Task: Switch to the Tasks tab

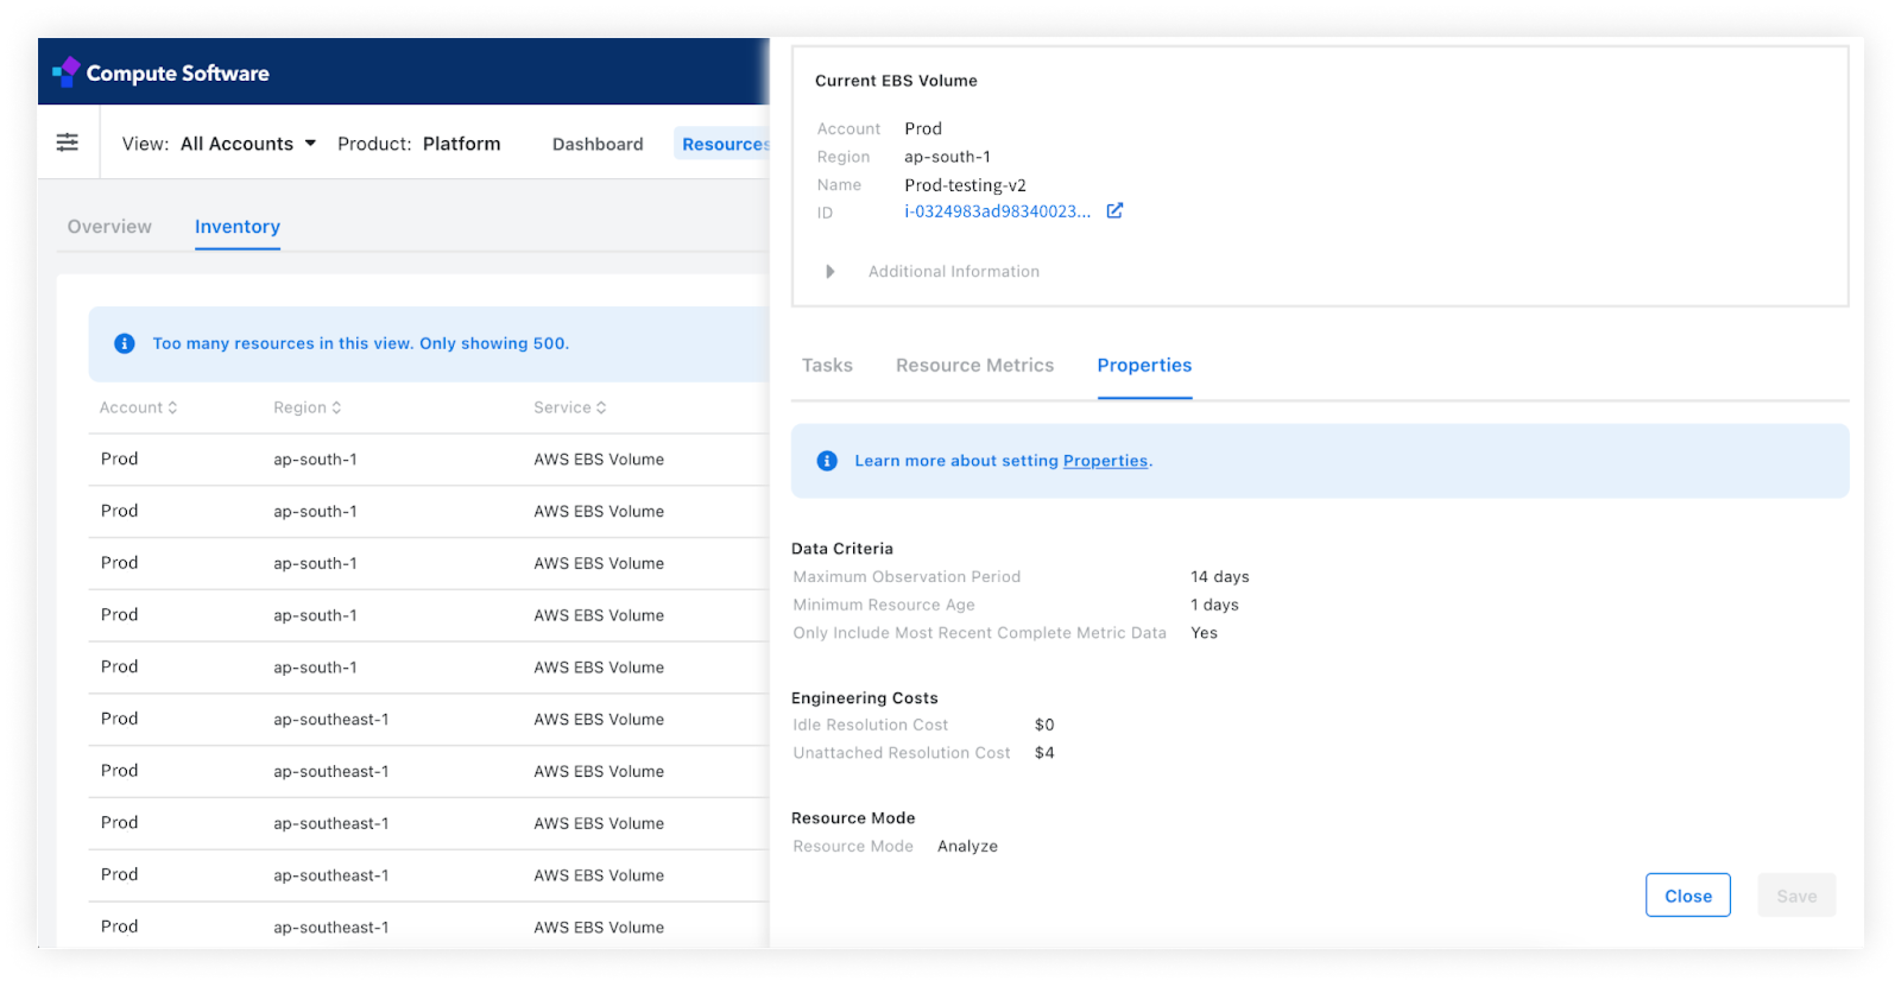Action: [827, 365]
